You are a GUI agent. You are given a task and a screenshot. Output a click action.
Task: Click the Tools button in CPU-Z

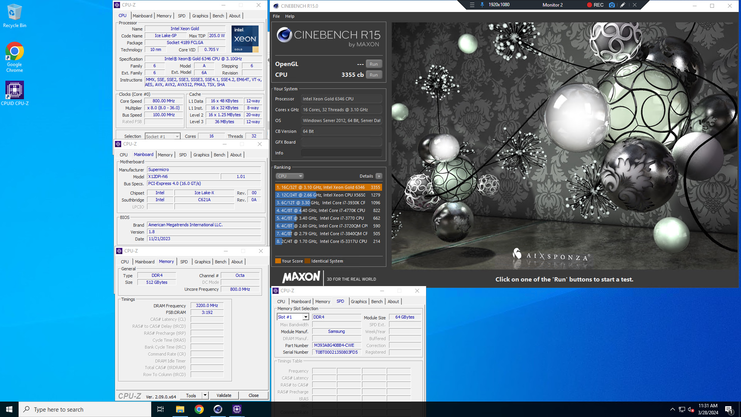[x=191, y=395]
